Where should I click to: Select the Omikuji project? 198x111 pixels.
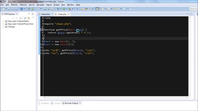(x=11, y=27)
